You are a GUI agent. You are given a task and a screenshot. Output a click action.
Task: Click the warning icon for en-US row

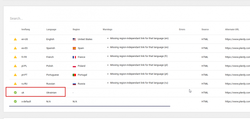pos(15,39)
